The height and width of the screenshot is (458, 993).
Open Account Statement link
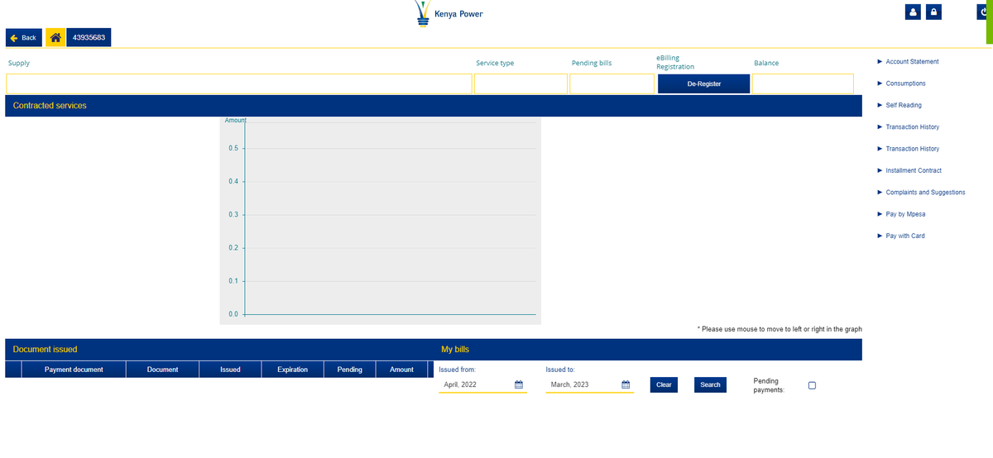[912, 62]
